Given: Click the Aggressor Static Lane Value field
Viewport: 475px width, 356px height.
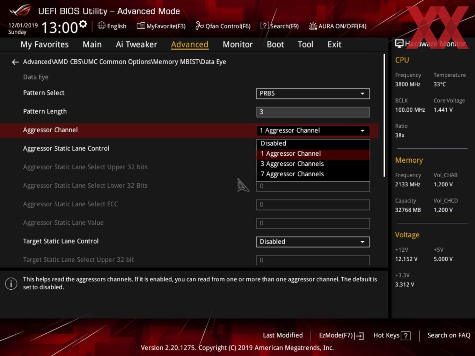Looking at the screenshot, I should coord(313,223).
